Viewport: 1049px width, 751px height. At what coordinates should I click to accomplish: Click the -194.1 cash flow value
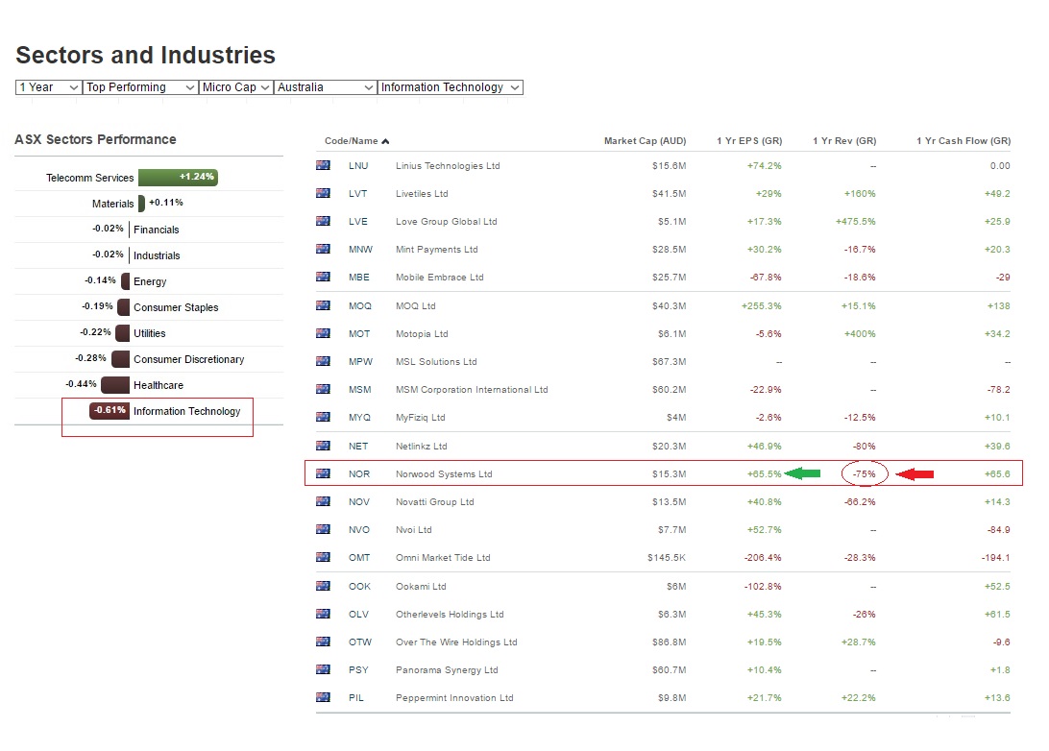tap(996, 558)
